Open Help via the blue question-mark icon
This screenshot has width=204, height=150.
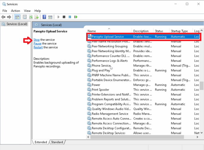[x=44, y=17]
